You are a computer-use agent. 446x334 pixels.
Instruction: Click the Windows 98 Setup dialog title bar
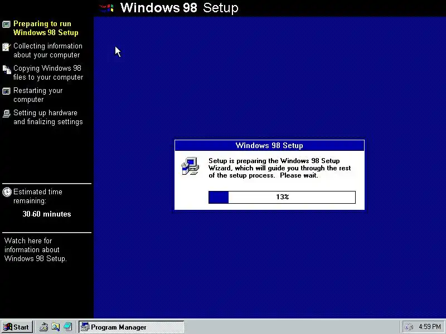pyautogui.click(x=269, y=145)
